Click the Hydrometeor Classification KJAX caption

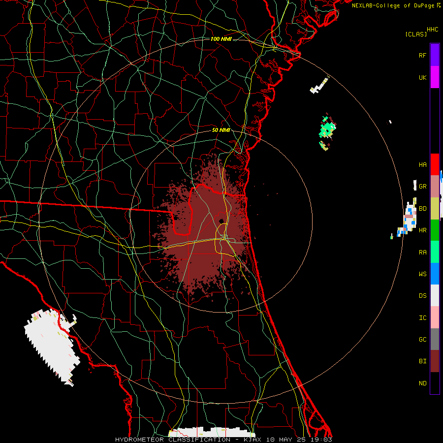[x=223, y=440]
